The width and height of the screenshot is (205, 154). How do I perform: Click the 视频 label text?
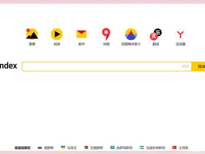point(57,44)
